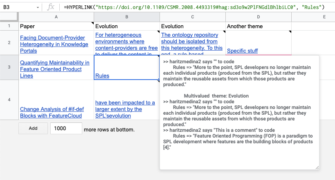
Task: Click Evolution header in column C
Action: [x=193, y=26]
